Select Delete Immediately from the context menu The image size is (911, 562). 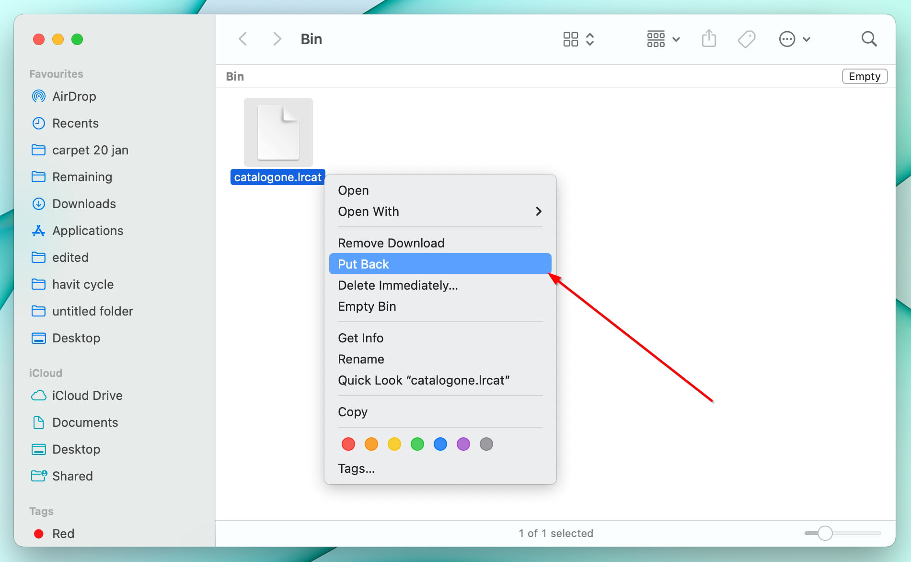398,285
